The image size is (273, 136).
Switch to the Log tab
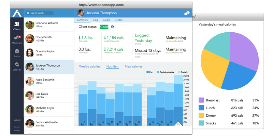[x=96, y=20]
